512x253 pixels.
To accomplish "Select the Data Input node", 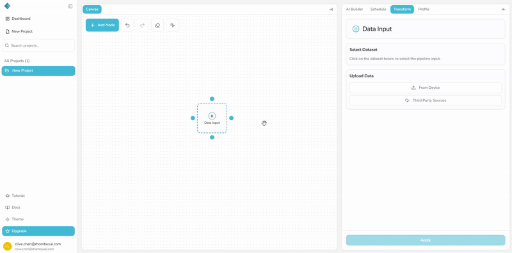I will [x=212, y=118].
